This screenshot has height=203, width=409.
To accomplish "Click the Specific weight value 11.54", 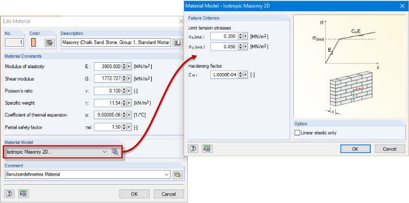I will coord(115,103).
